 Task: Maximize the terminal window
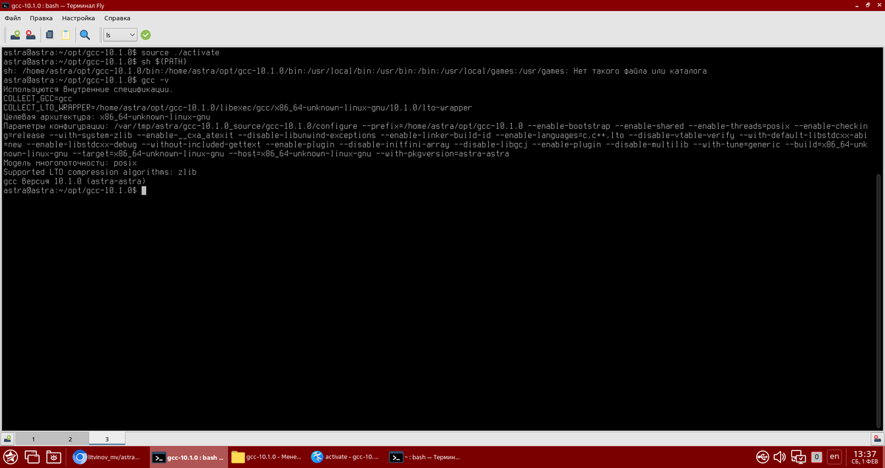pyautogui.click(x=867, y=6)
